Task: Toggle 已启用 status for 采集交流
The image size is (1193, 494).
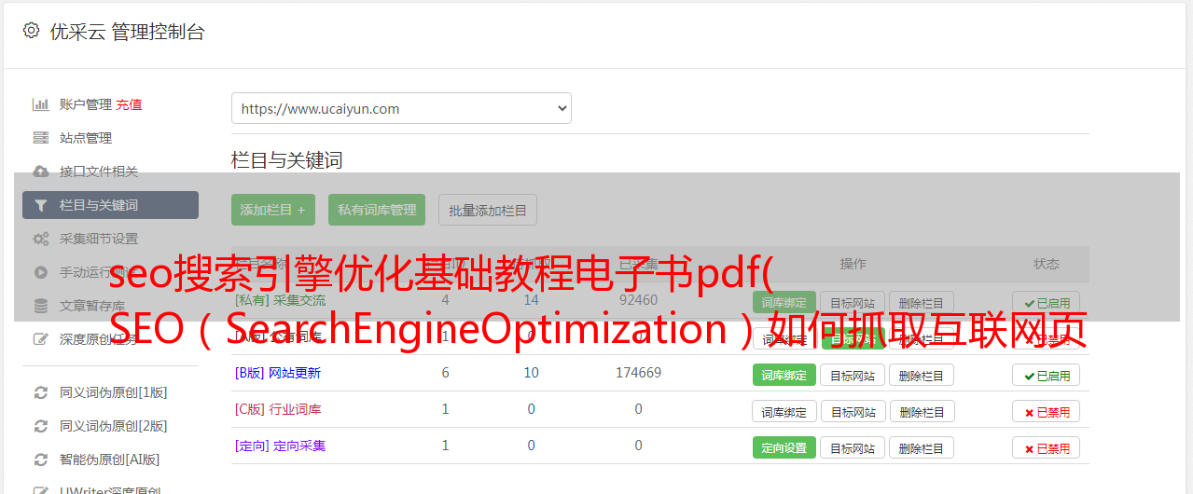Action: click(1047, 302)
